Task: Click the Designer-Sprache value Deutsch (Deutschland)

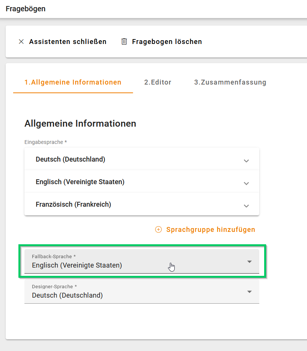Action: coord(67,295)
